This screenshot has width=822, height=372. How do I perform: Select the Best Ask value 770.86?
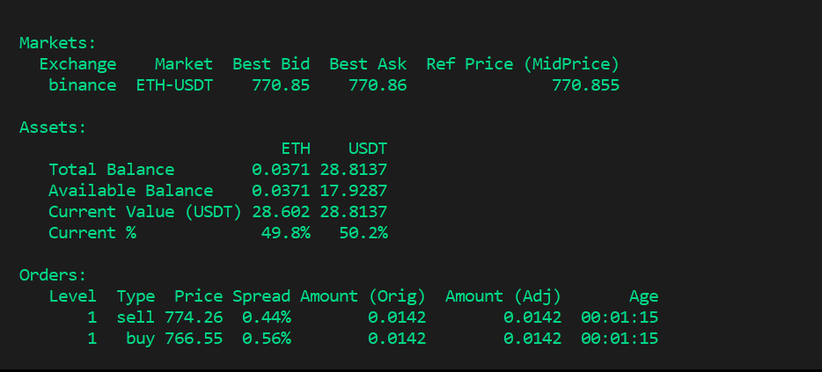click(378, 85)
